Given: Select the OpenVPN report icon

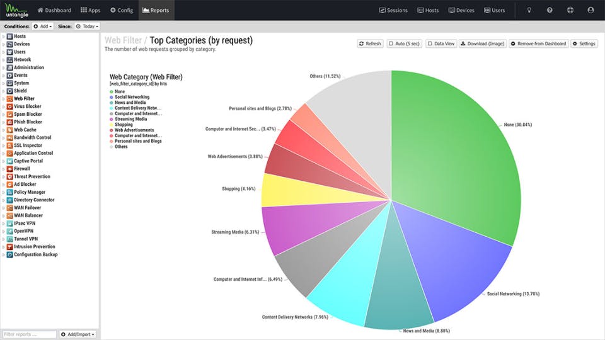Looking at the screenshot, I should pos(9,231).
